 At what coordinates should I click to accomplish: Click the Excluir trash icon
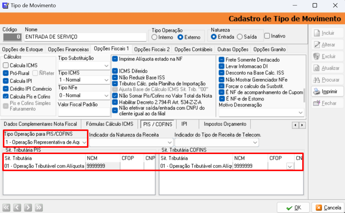(317, 56)
